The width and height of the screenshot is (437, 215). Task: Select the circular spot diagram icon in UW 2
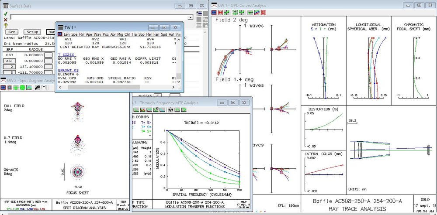click(10, 88)
